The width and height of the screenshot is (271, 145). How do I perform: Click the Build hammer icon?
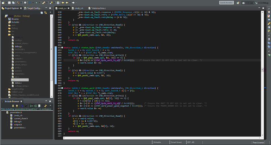[x=18, y=3]
